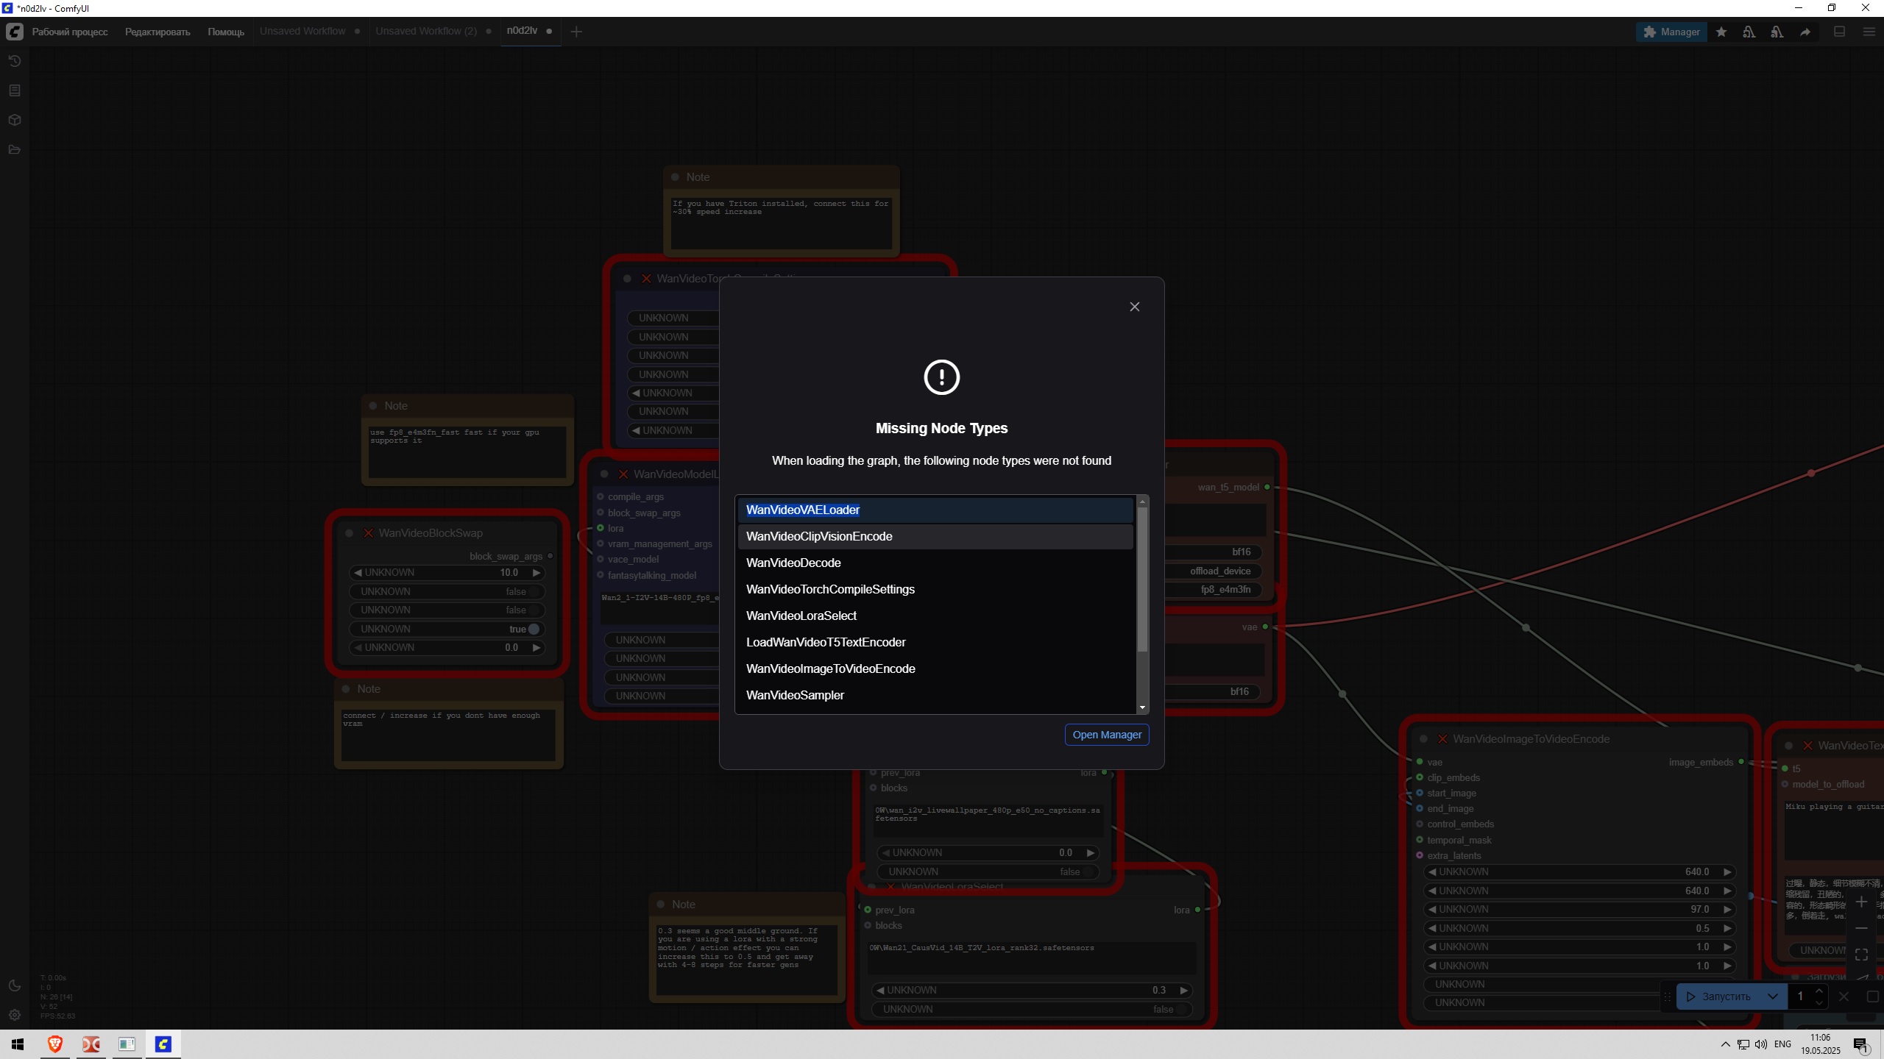Increment batch count with the up chevron
This screenshot has width=1884, height=1059.
pos(1819,991)
